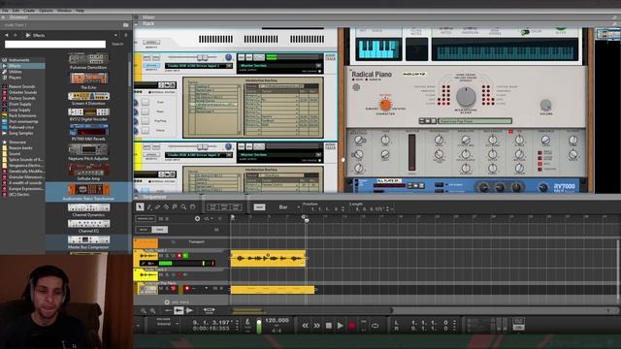Open the Effects path dropdown arrow in browser
Image resolution: width=621 pixels, height=349 pixels.
(x=115, y=35)
